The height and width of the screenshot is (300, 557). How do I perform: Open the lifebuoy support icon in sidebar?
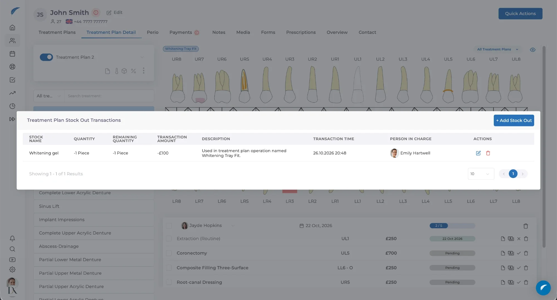(12, 67)
